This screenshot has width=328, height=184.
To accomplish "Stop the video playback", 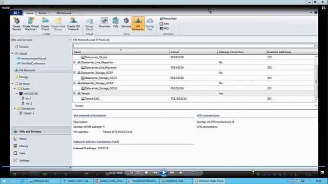I will click(147, 173).
